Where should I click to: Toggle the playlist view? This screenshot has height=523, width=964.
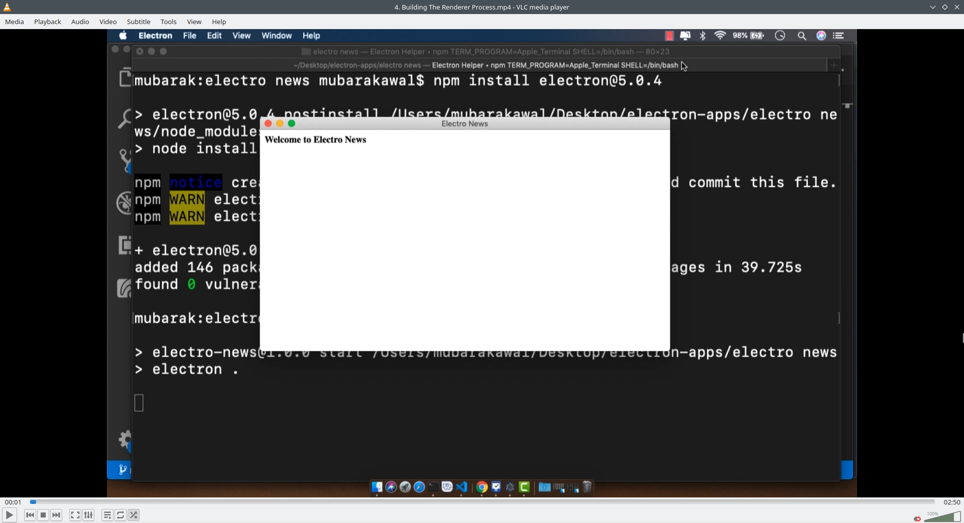[107, 515]
